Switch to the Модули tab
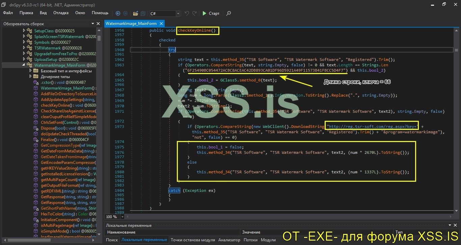461x245 pixels. point(268,240)
